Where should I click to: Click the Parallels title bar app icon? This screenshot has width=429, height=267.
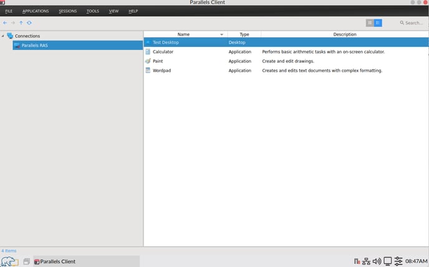click(x=2, y=2)
